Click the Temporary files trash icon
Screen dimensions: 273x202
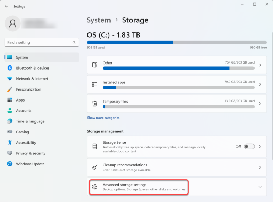(95, 104)
